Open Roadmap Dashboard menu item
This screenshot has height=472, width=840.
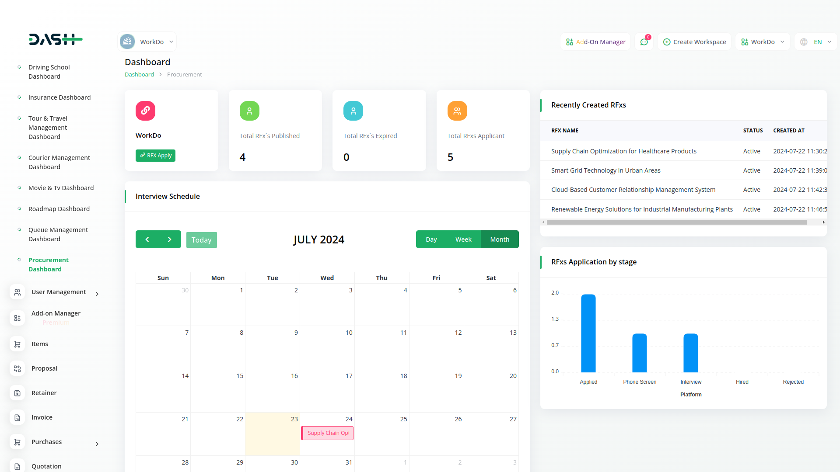pyautogui.click(x=59, y=209)
